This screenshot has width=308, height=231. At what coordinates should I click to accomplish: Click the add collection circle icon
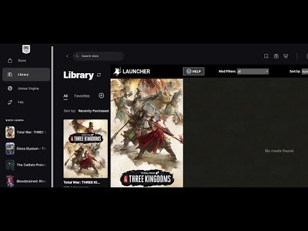click(x=101, y=96)
